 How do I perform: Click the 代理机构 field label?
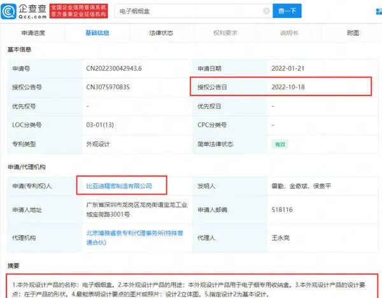(24, 238)
